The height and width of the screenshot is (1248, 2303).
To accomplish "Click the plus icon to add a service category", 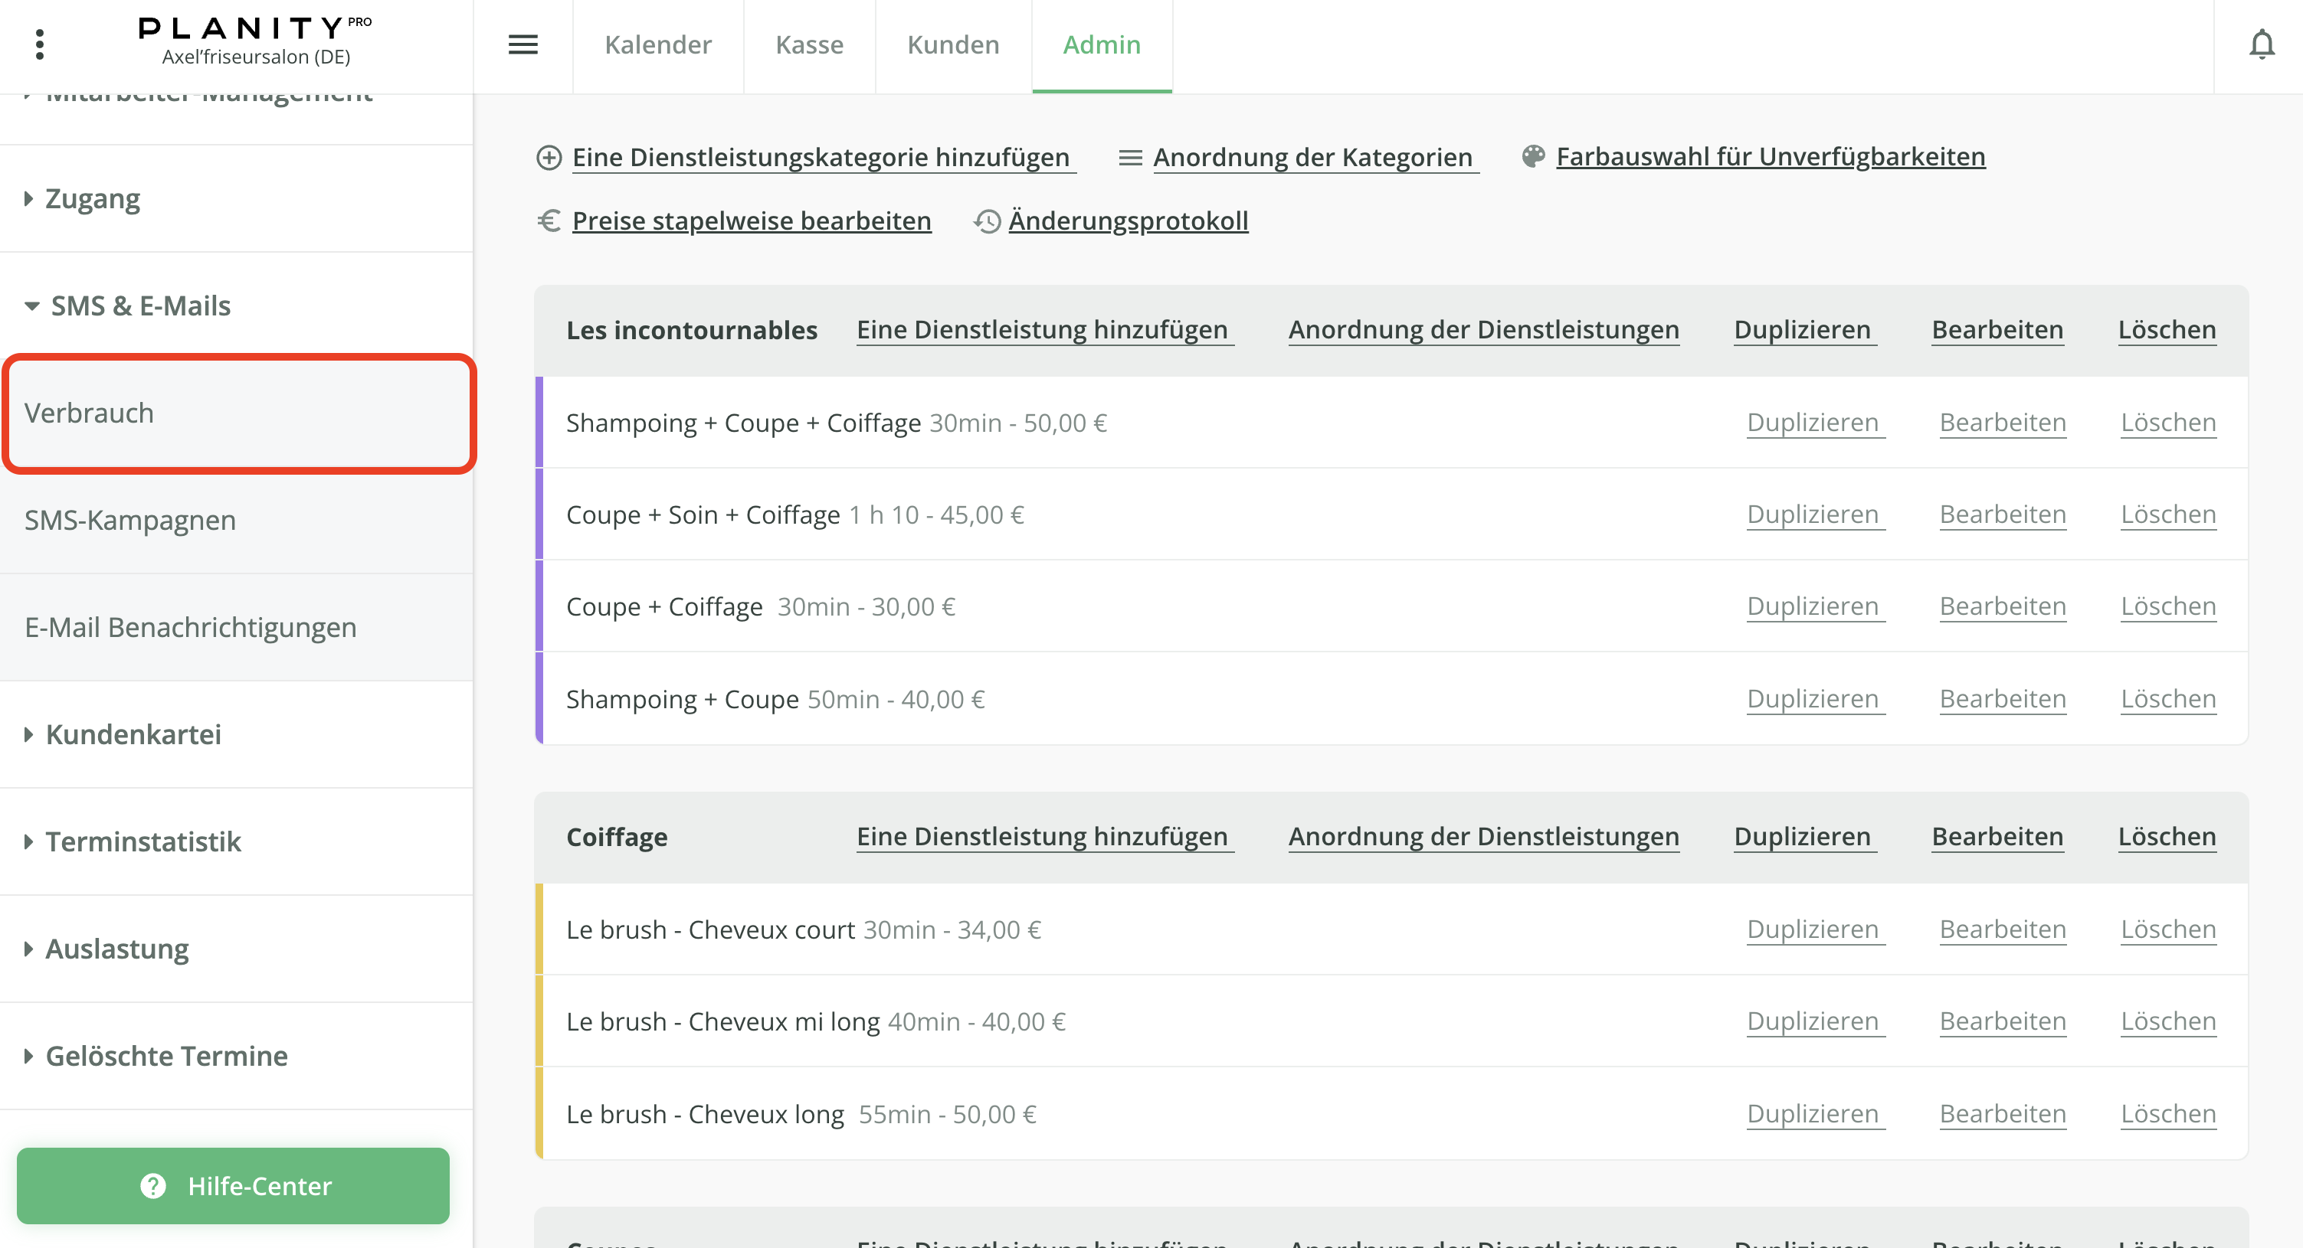I will pyautogui.click(x=550, y=156).
